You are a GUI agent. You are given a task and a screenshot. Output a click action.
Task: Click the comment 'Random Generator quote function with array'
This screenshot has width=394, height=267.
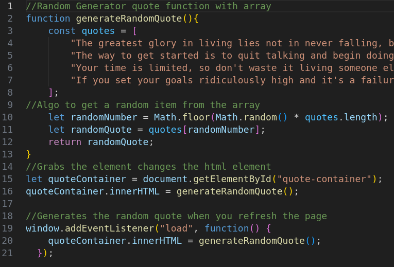click(148, 6)
